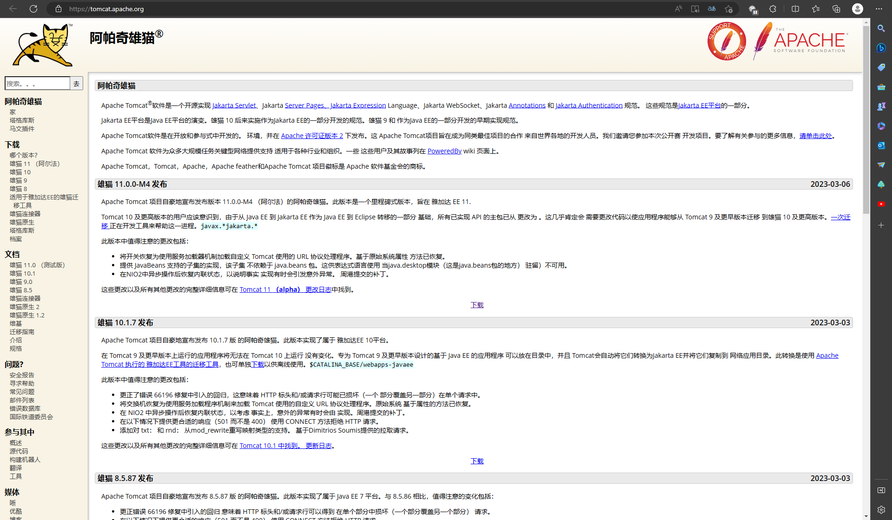Open the browser settings ellipsis menu
The width and height of the screenshot is (892, 520).
coord(879,9)
